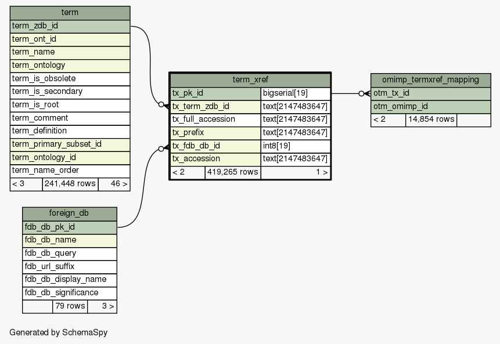Click relationship endpoint circle at tx_term_zdb_id
The height and width of the screenshot is (344, 500).
[161, 106]
